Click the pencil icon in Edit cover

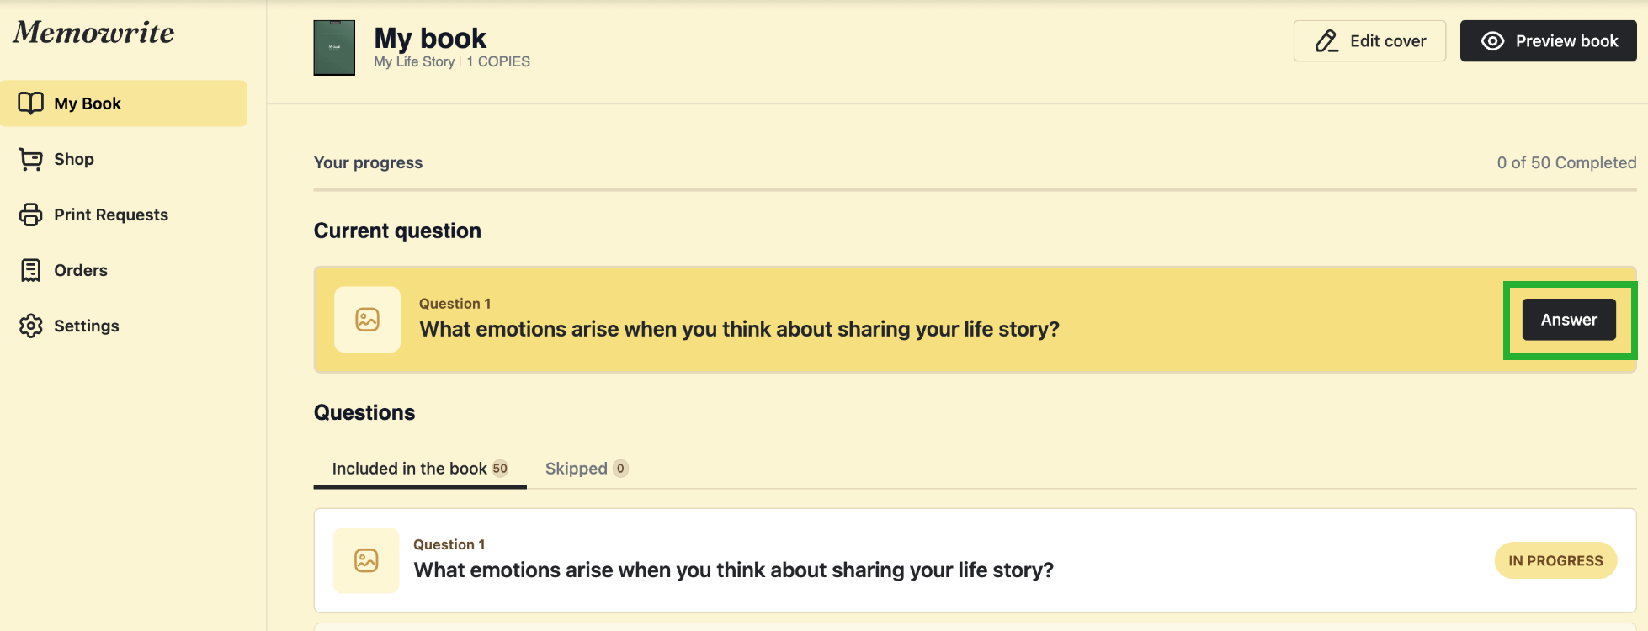[1326, 41]
